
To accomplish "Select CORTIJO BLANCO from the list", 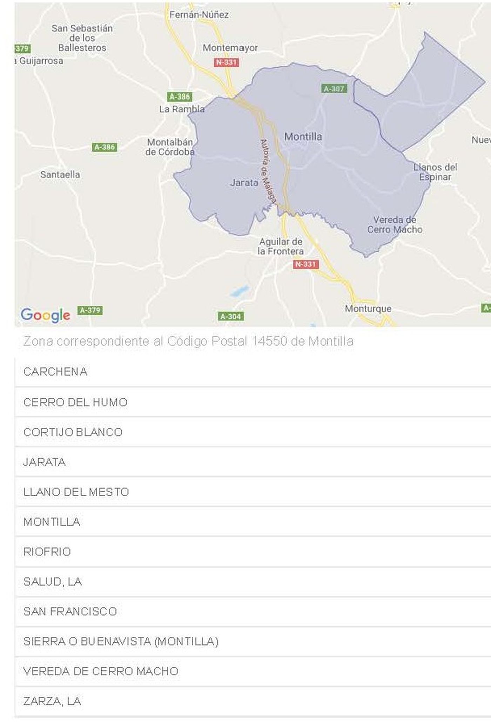I will pos(253,432).
